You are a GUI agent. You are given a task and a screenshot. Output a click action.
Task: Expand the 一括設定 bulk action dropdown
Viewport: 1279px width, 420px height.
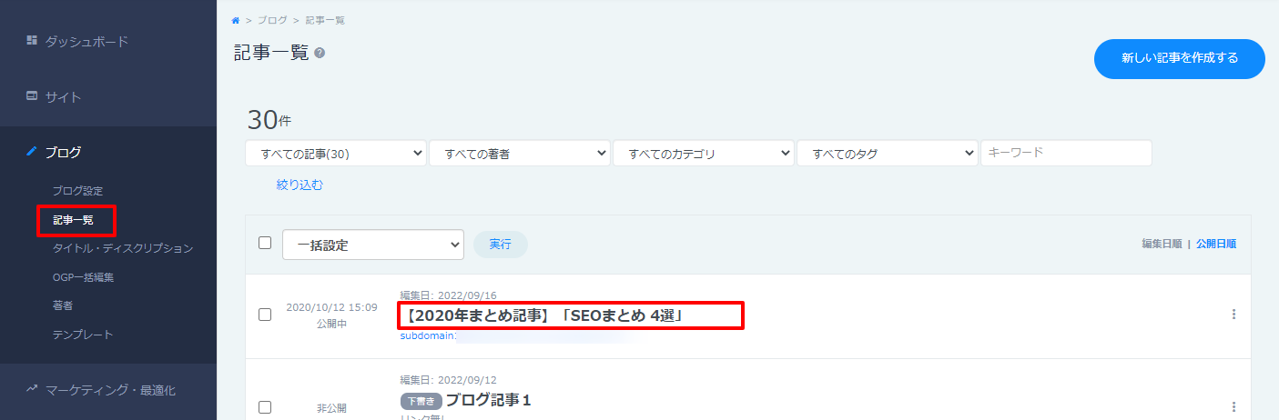373,245
